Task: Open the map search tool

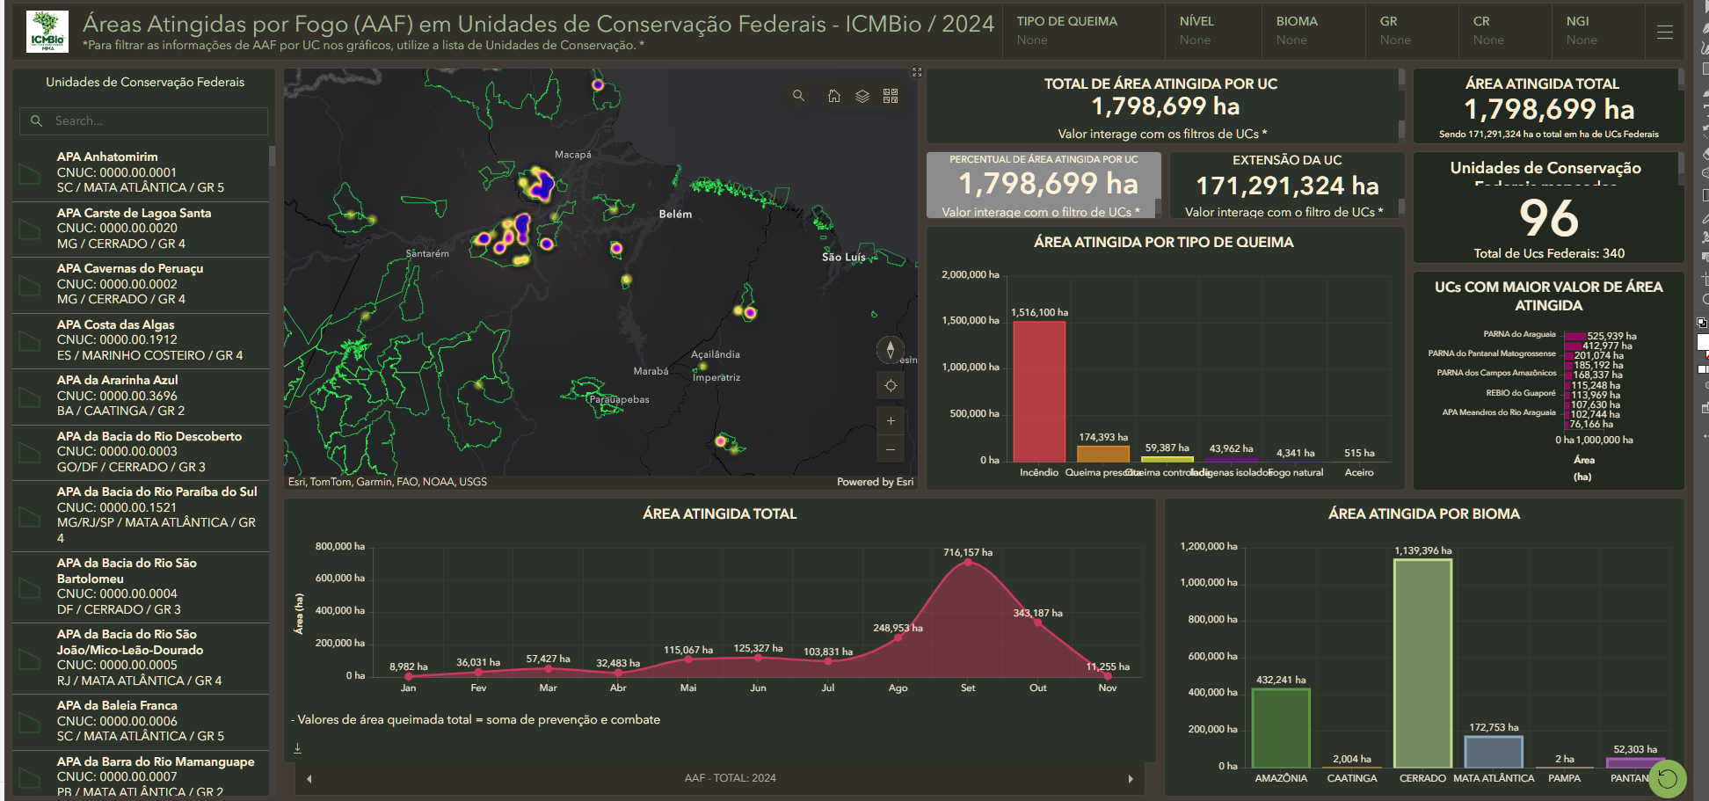Action: (x=798, y=96)
